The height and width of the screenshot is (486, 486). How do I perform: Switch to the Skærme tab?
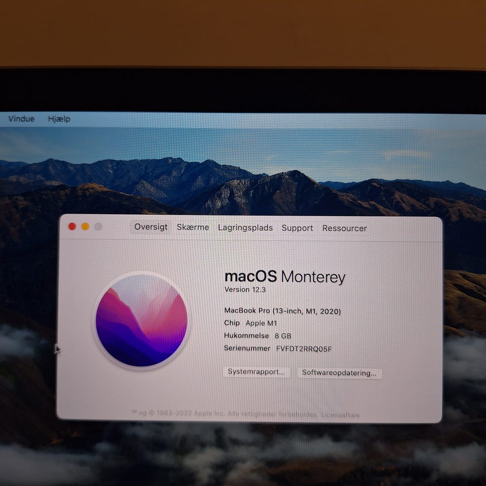pos(193,227)
